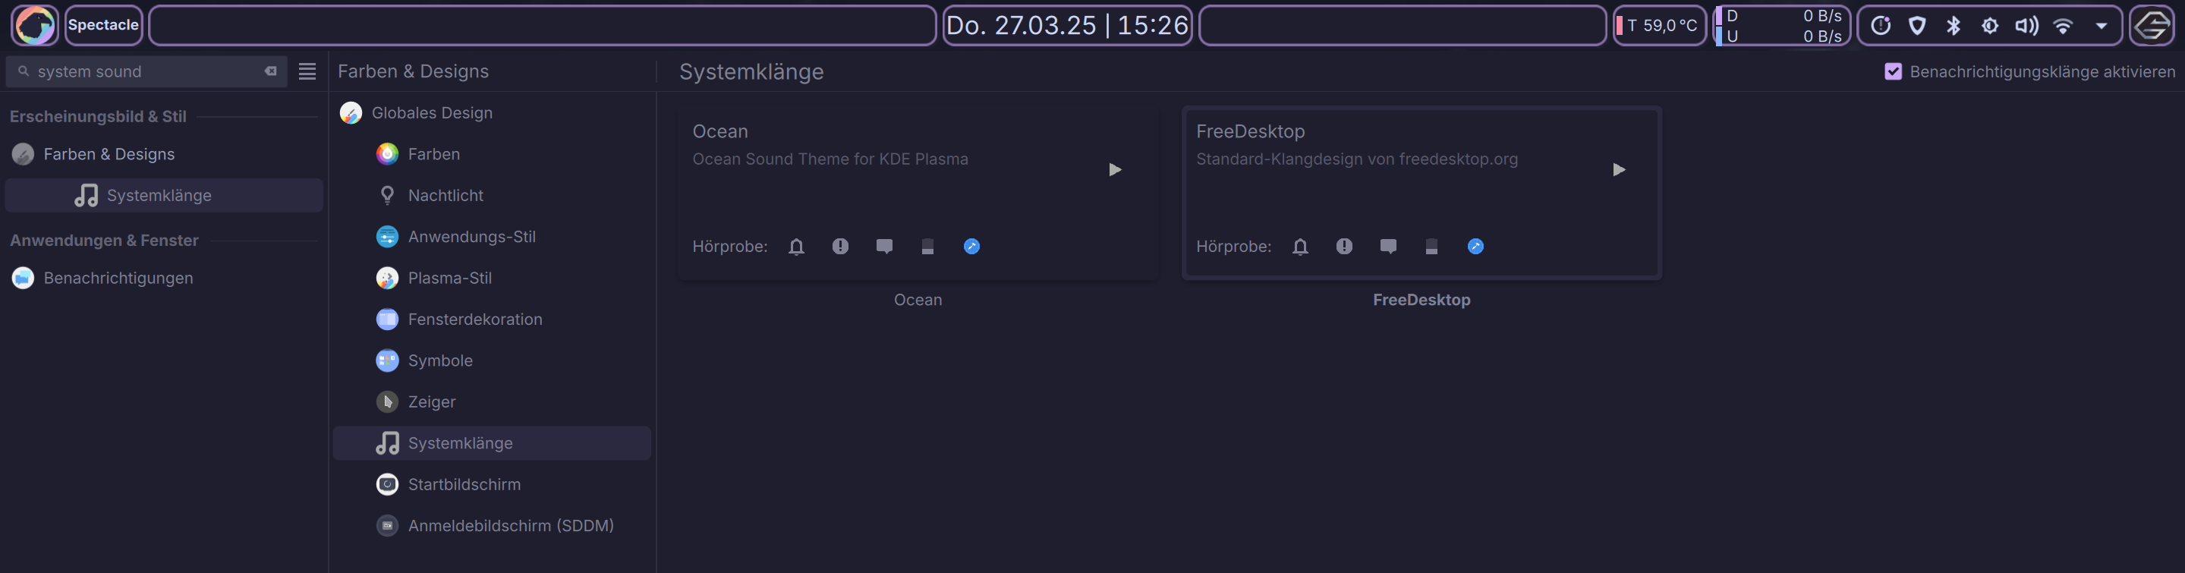
Task: Open the hamburger menu beside search
Action: click(x=307, y=72)
